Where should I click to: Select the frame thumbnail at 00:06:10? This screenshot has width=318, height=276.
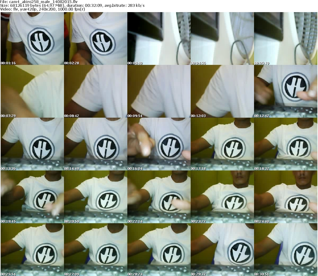(x=286, y=38)
